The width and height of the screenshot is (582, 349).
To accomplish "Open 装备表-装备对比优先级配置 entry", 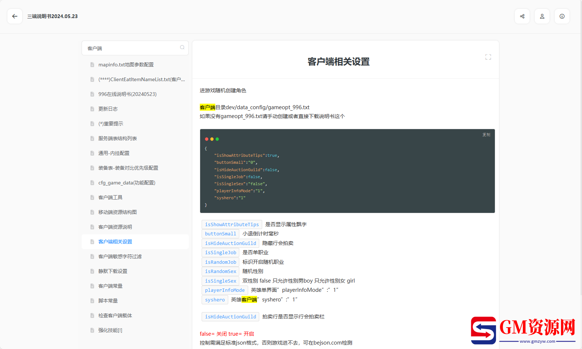I will [x=135, y=168].
